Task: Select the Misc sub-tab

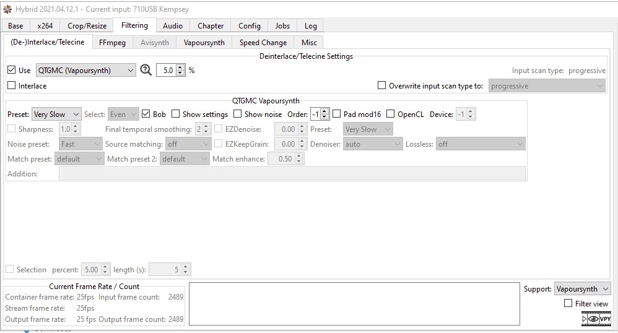Action: click(x=309, y=43)
